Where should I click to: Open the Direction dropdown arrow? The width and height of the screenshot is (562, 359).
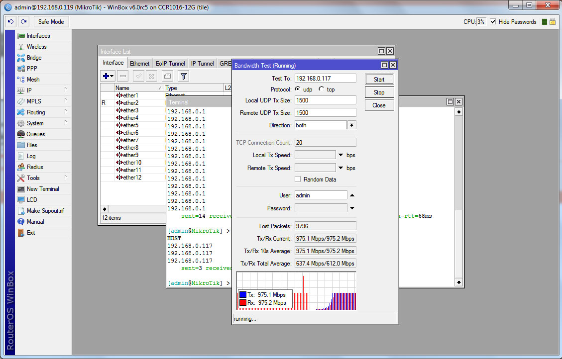coord(351,125)
